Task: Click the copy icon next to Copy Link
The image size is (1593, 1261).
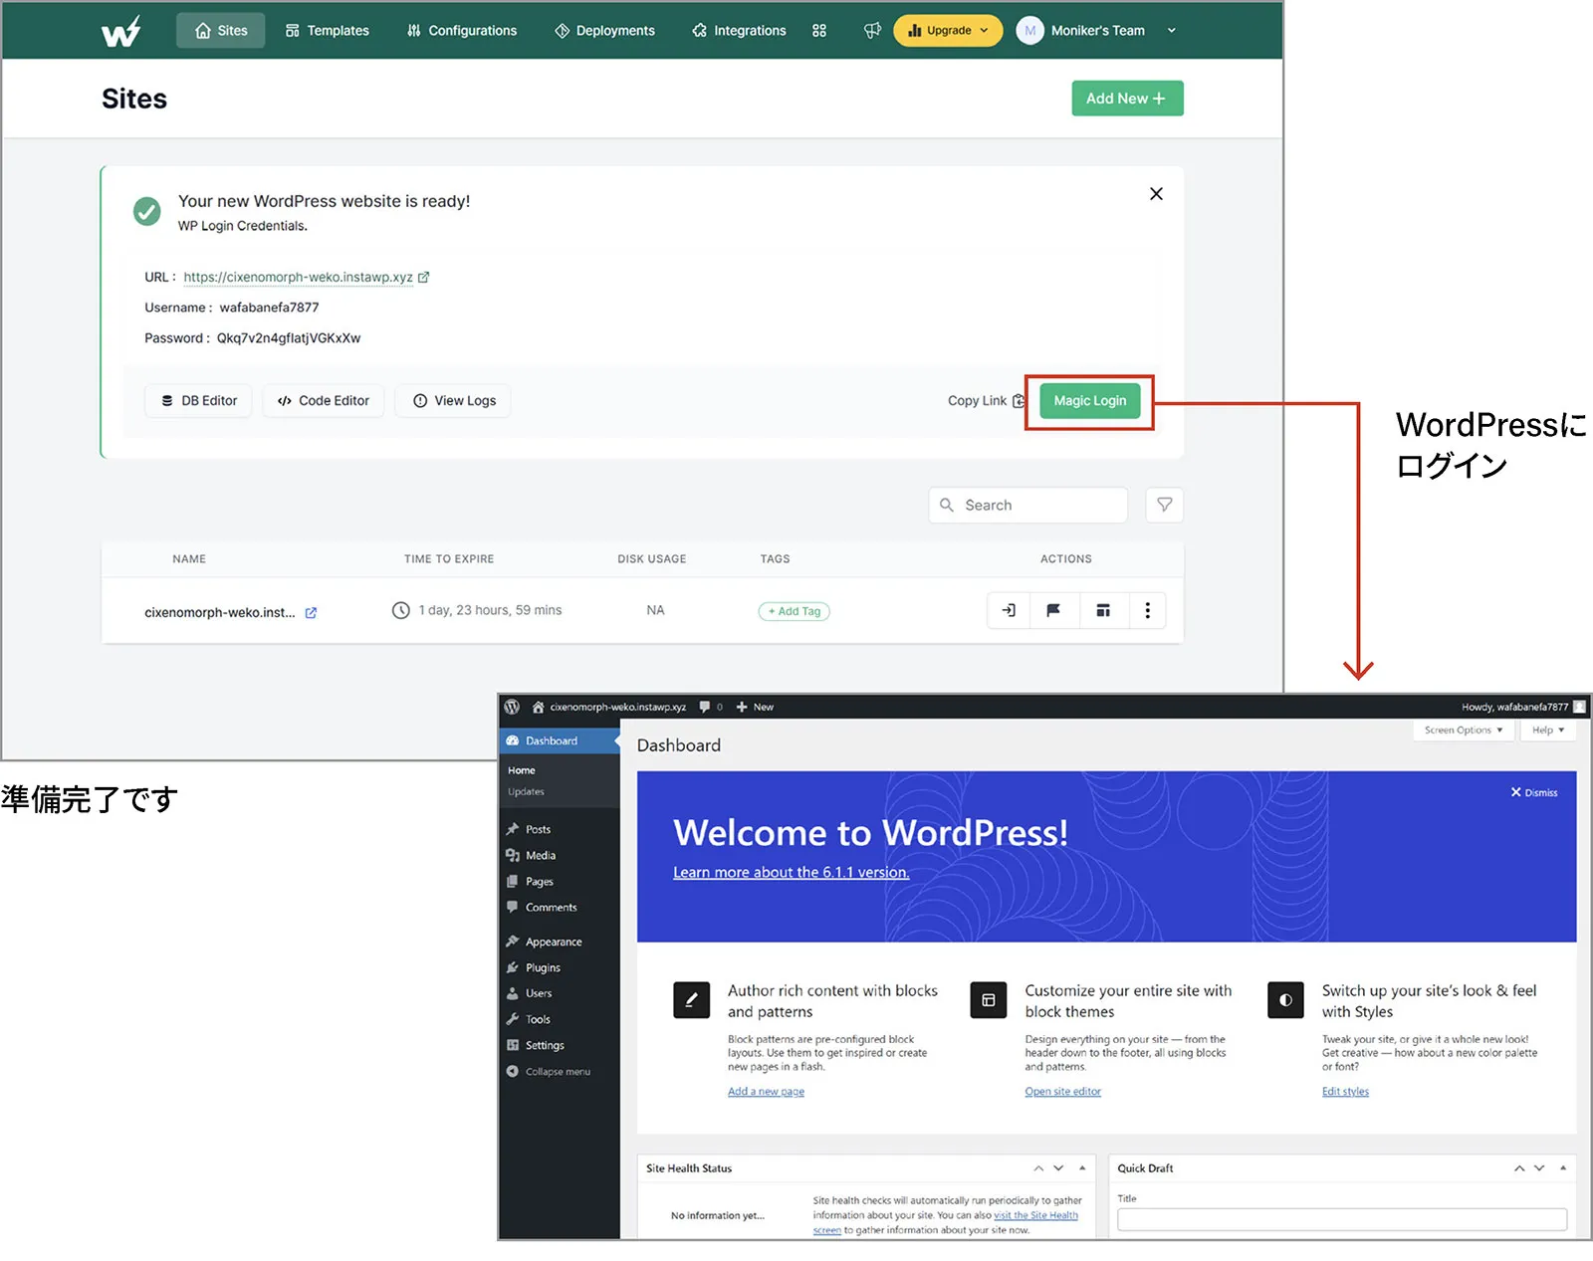Action: pos(1018,401)
